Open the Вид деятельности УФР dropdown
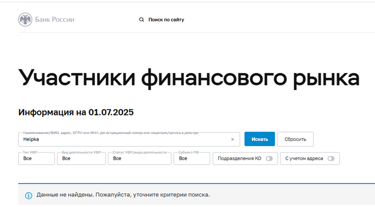375x207 pixels. click(81, 158)
